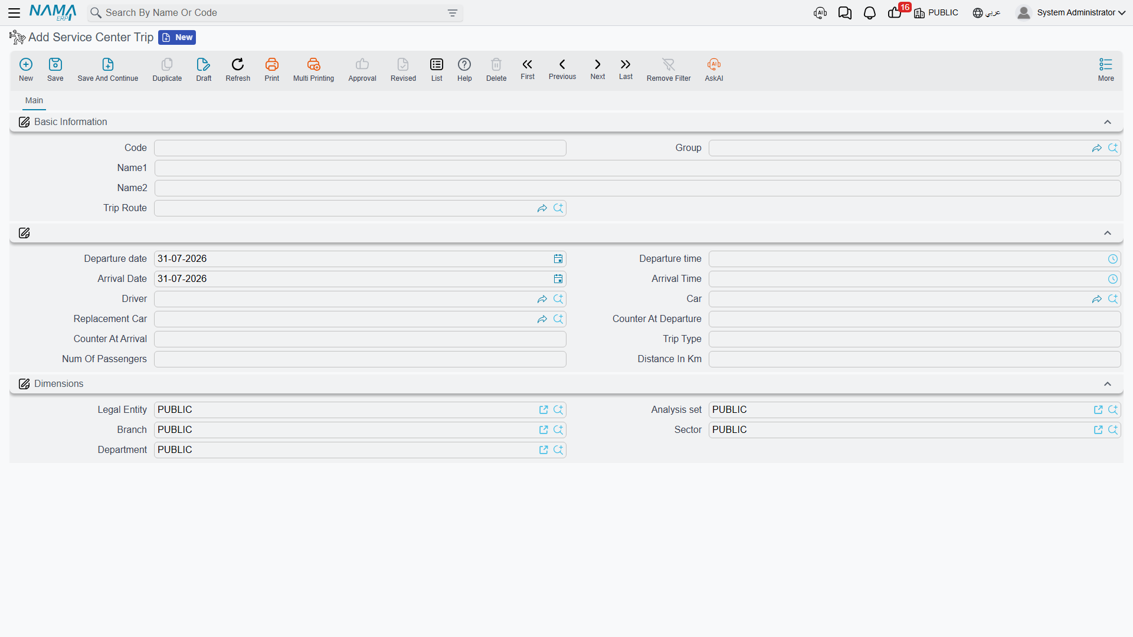This screenshot has width=1133, height=637.
Task: Open Replacement Car search lookup
Action: (x=558, y=319)
